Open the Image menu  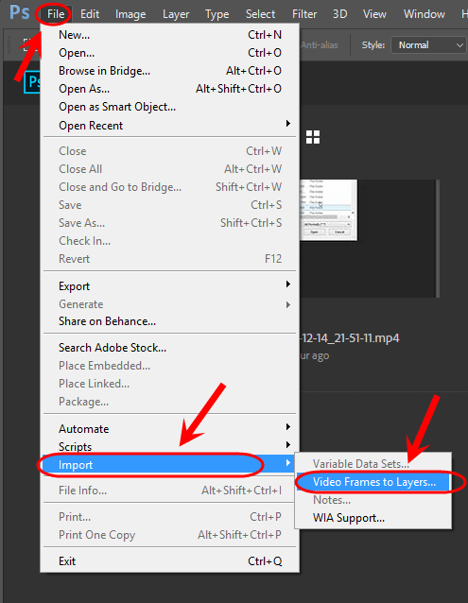click(130, 14)
